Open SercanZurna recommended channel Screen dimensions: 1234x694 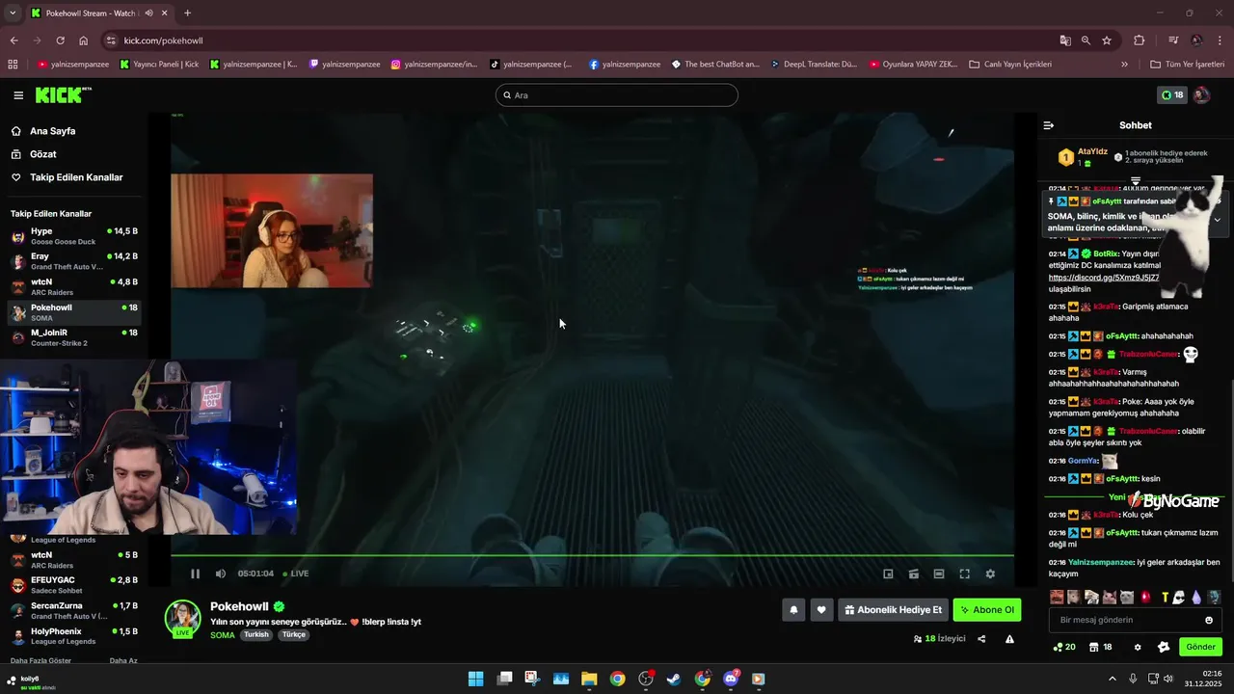pos(74,610)
